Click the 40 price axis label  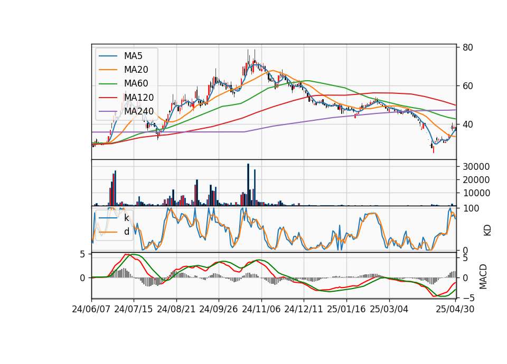[467, 124]
